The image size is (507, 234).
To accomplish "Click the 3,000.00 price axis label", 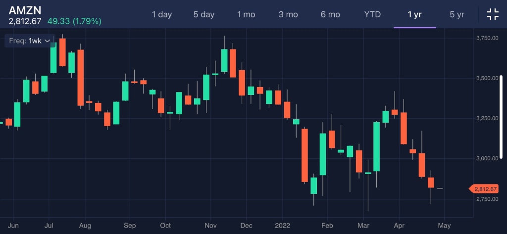I will [x=486, y=158].
